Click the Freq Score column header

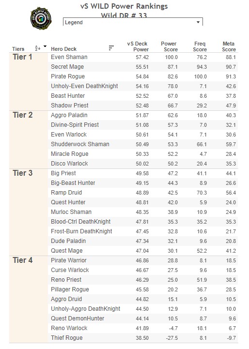200,46
